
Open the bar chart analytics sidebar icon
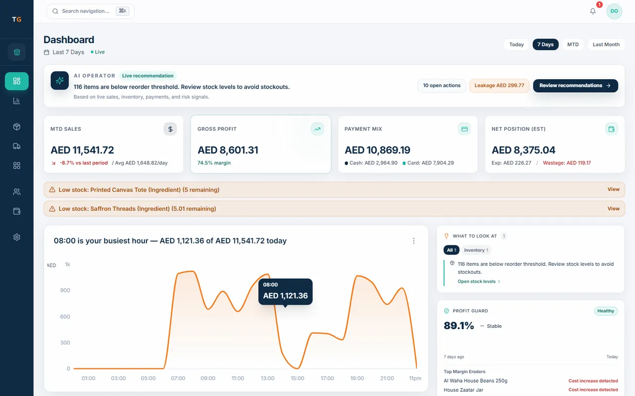(x=17, y=101)
